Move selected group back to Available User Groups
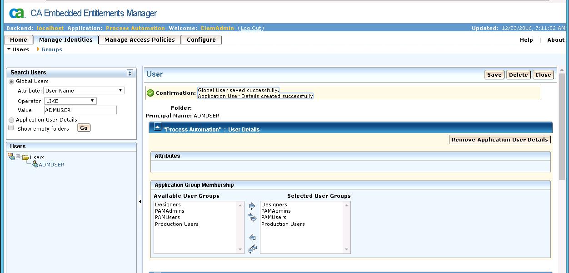 coord(252,238)
